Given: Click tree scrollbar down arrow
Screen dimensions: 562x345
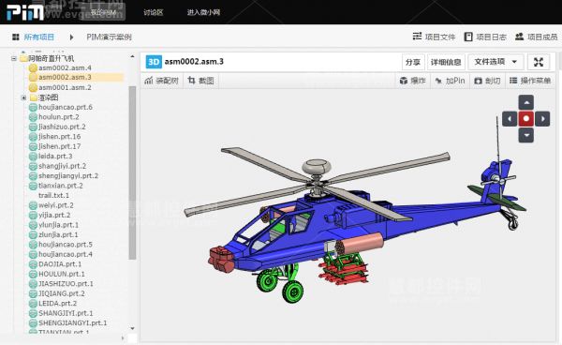Looking at the screenshot, I should [x=132, y=328].
